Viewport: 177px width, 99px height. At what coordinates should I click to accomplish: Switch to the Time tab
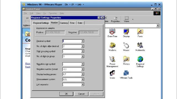tap(72, 23)
